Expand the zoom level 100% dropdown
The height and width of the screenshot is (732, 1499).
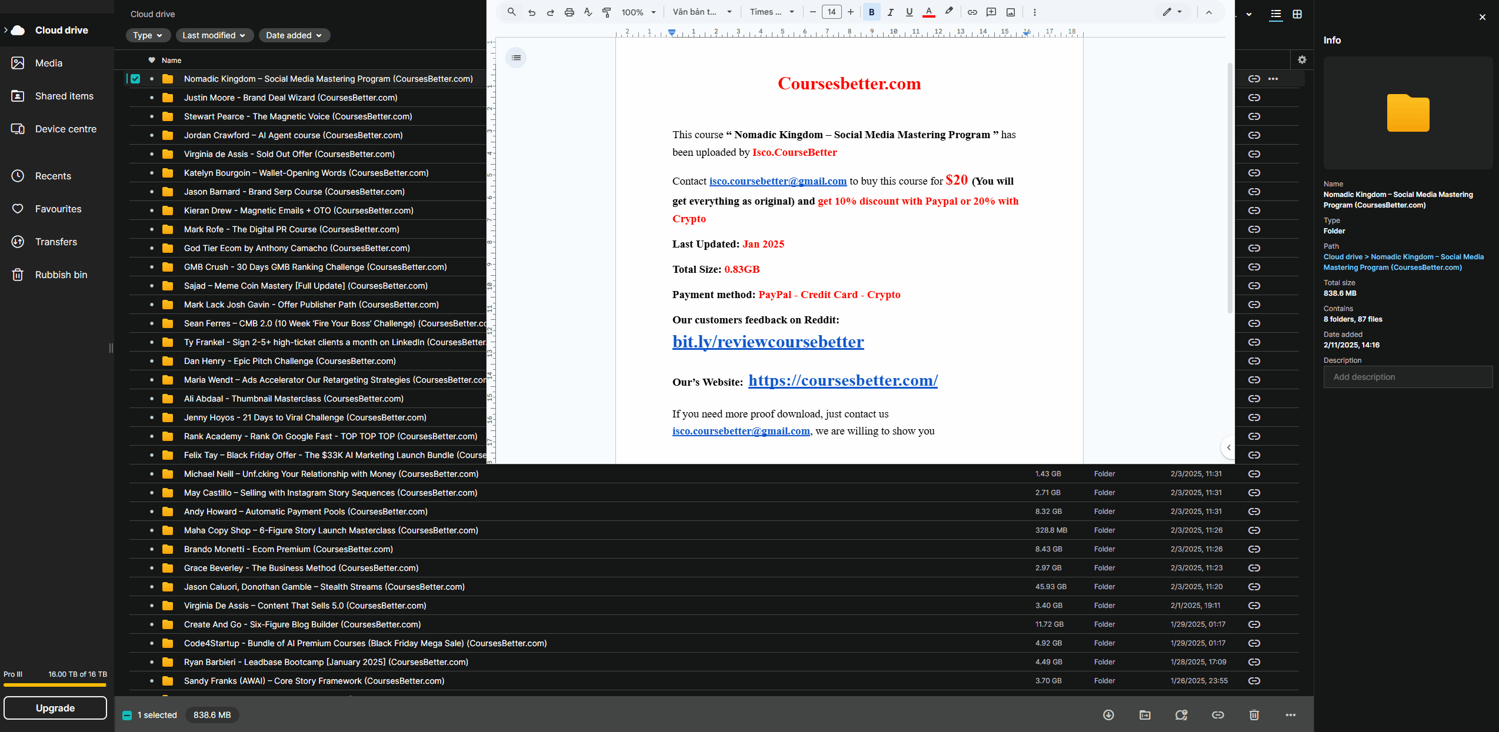click(638, 12)
